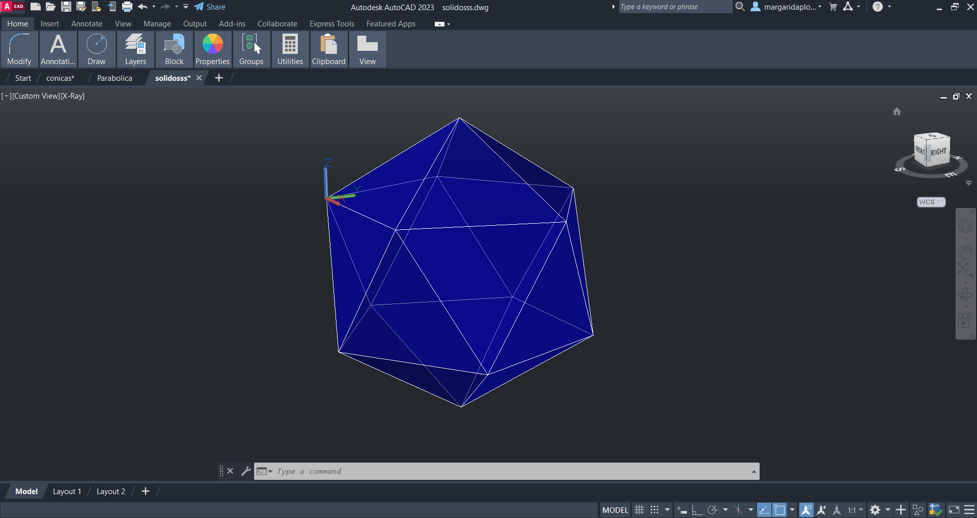Toggle ortho mode in the status bar
This screenshot has width=977, height=518.
point(696,510)
